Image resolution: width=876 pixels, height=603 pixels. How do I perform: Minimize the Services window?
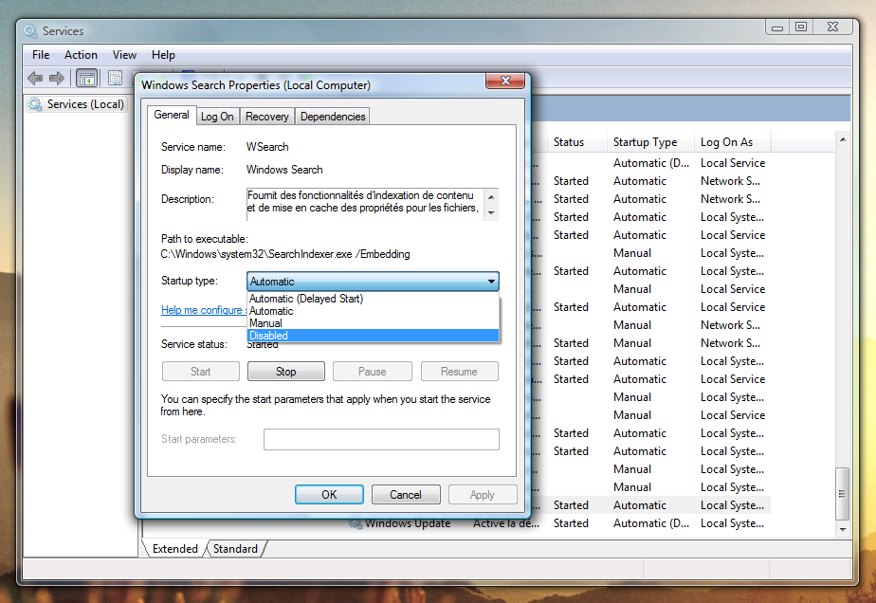[x=777, y=27]
